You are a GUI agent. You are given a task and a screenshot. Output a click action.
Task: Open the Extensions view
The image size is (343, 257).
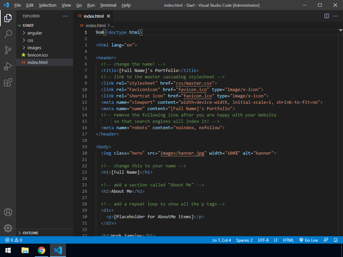8,82
